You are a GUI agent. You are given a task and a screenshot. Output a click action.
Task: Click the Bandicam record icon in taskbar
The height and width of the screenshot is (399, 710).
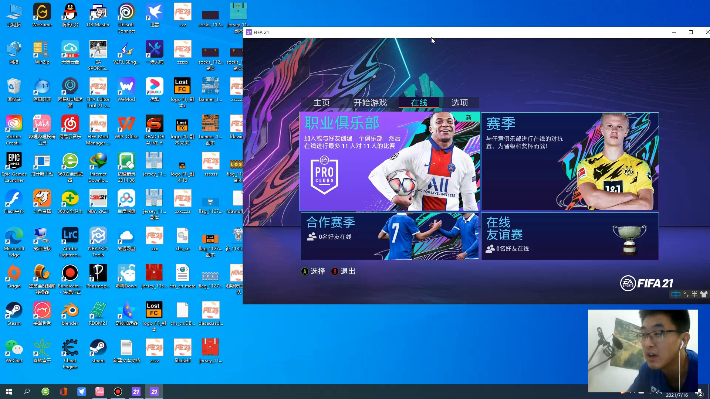click(118, 392)
